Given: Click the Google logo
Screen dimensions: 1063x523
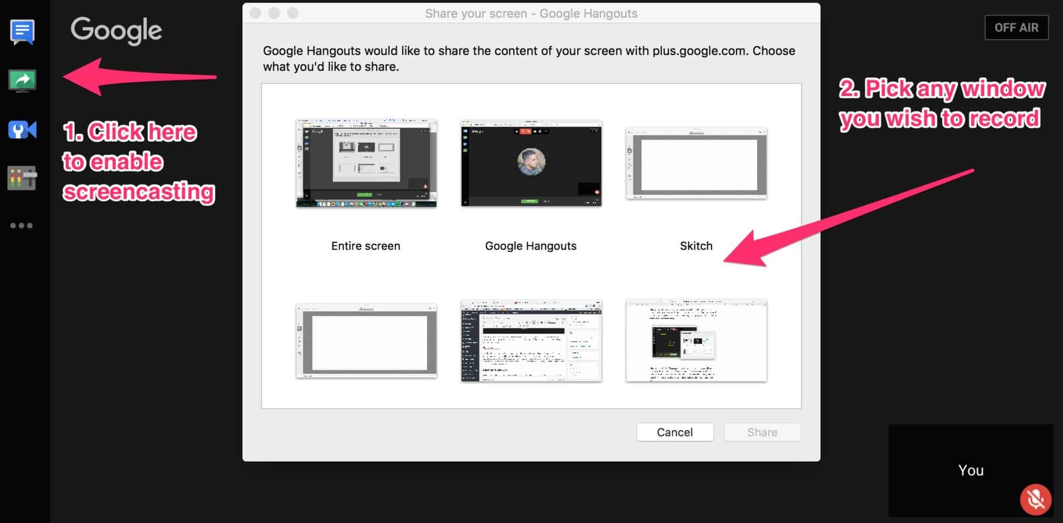Looking at the screenshot, I should tap(116, 31).
